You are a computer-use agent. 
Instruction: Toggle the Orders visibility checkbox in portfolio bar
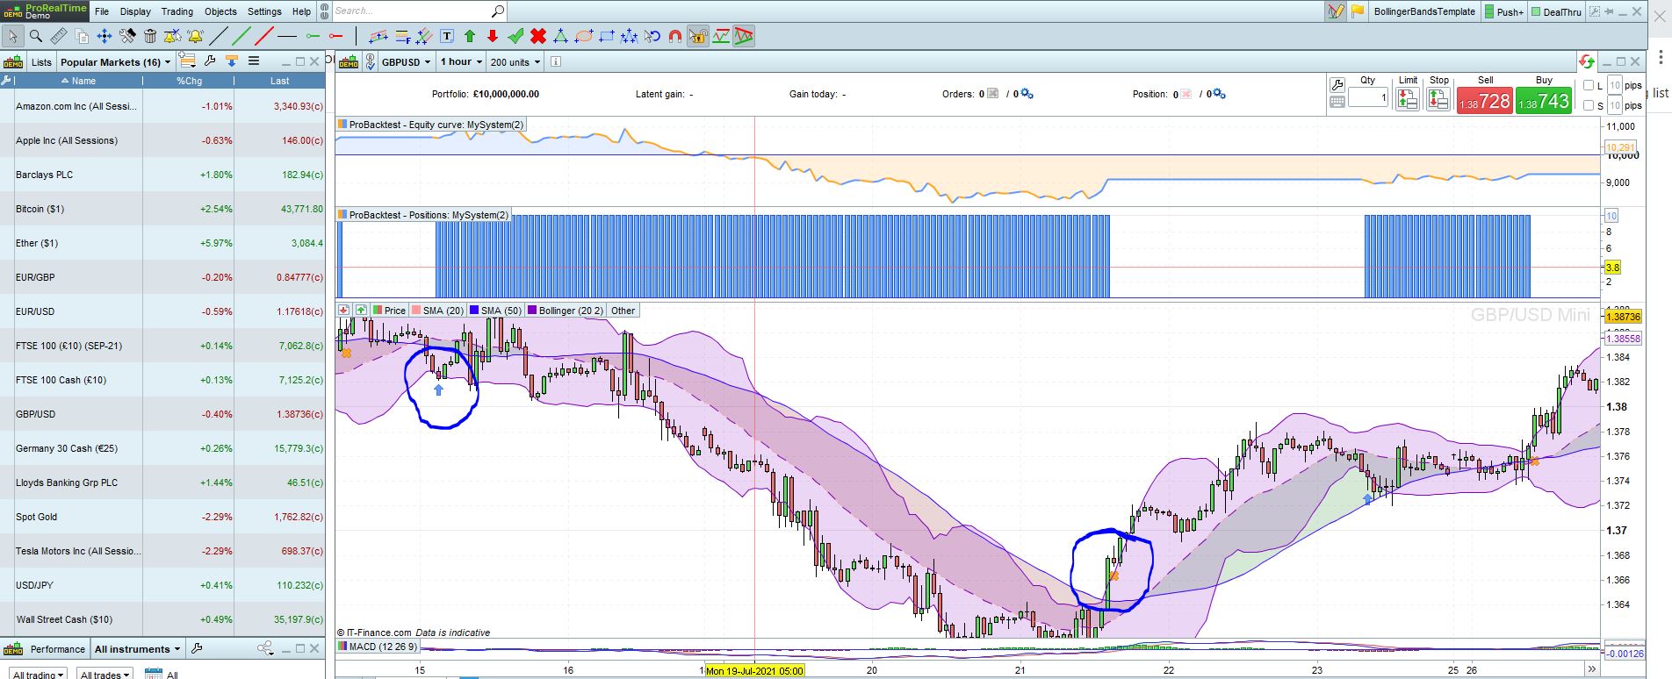(x=992, y=94)
